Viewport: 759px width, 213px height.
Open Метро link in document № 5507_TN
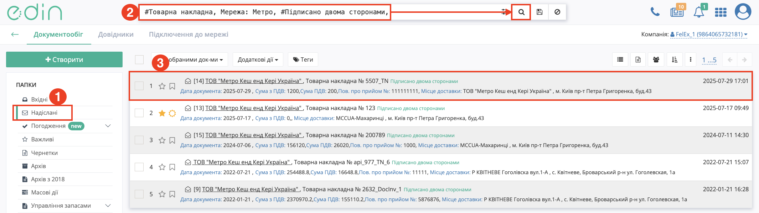[254, 81]
